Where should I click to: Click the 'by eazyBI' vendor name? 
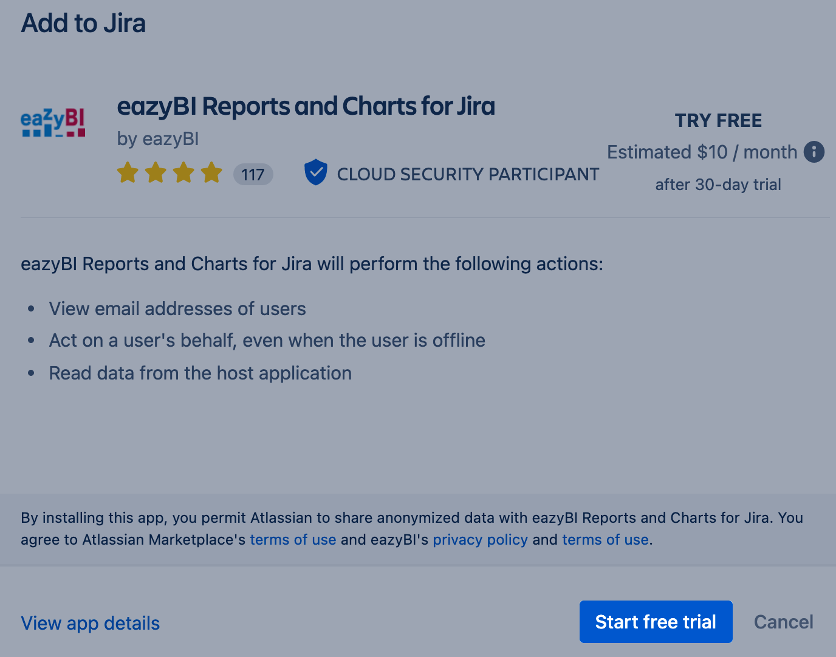[158, 139]
